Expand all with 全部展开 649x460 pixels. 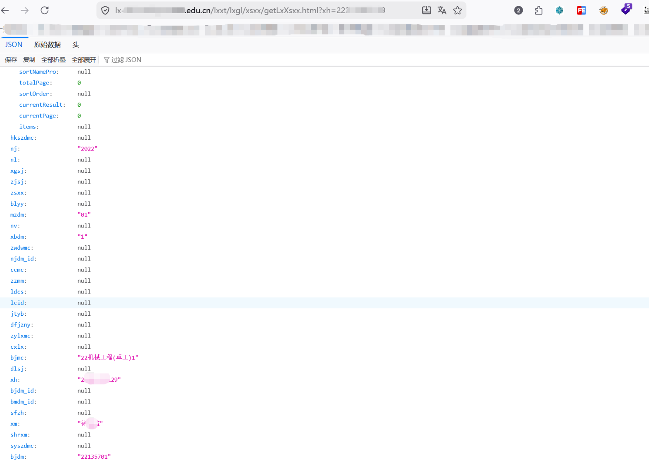click(84, 60)
